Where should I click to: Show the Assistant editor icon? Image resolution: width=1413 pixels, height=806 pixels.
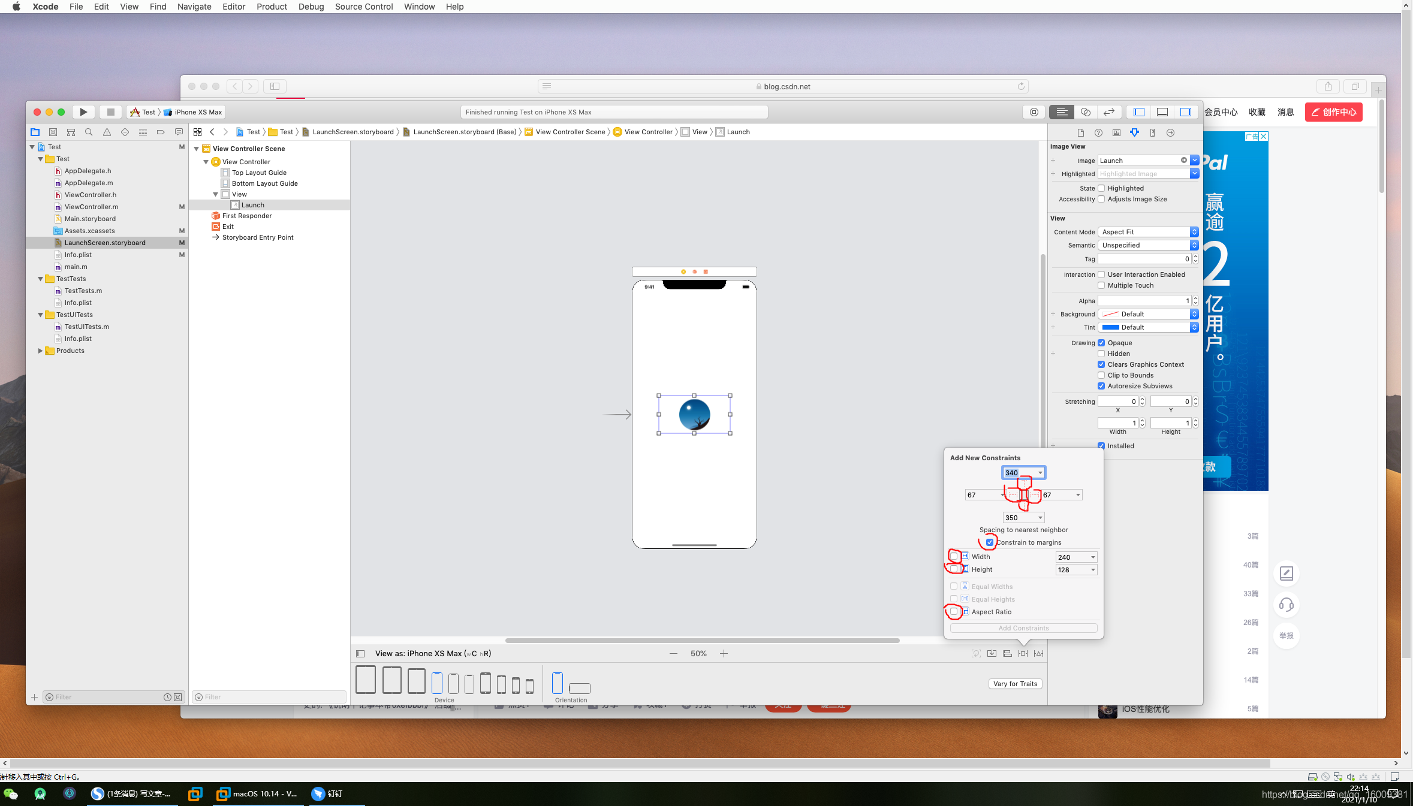[x=1085, y=112]
